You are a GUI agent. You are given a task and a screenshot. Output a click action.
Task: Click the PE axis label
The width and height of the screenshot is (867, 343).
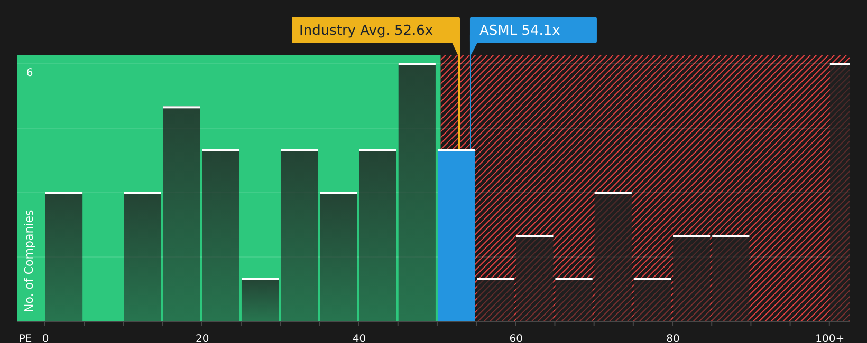pos(25,338)
